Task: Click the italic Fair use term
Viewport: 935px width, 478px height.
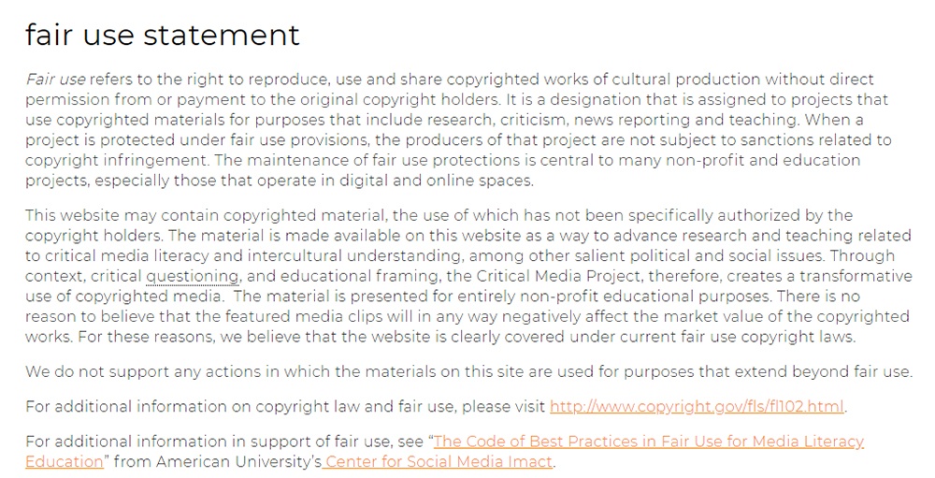Action: (55, 80)
